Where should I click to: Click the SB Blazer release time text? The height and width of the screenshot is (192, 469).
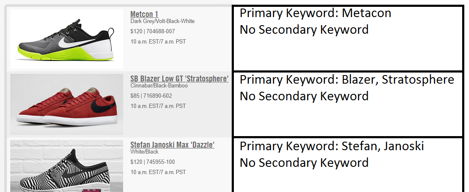point(158,106)
